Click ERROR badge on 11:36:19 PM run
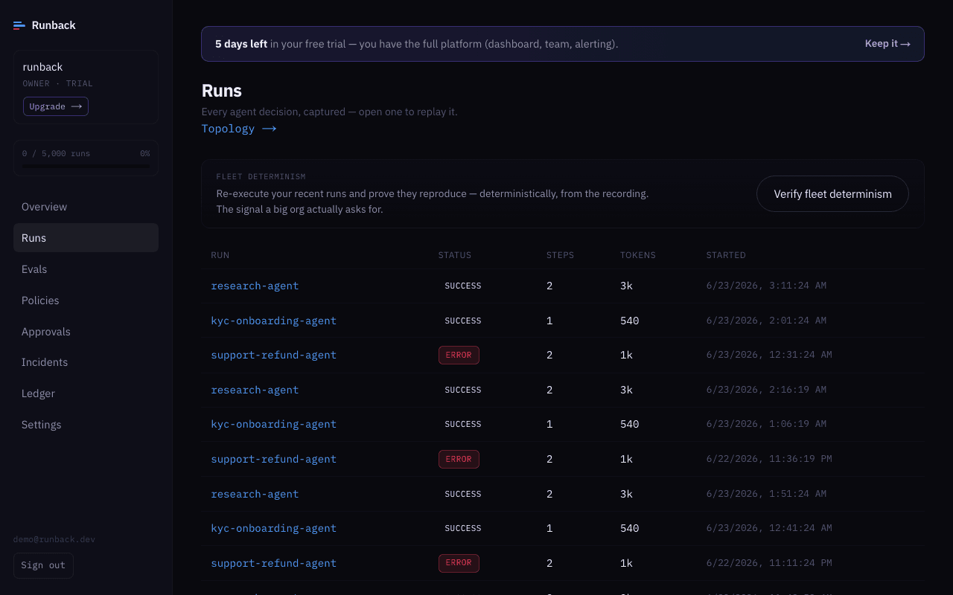The image size is (953, 595). (x=459, y=459)
